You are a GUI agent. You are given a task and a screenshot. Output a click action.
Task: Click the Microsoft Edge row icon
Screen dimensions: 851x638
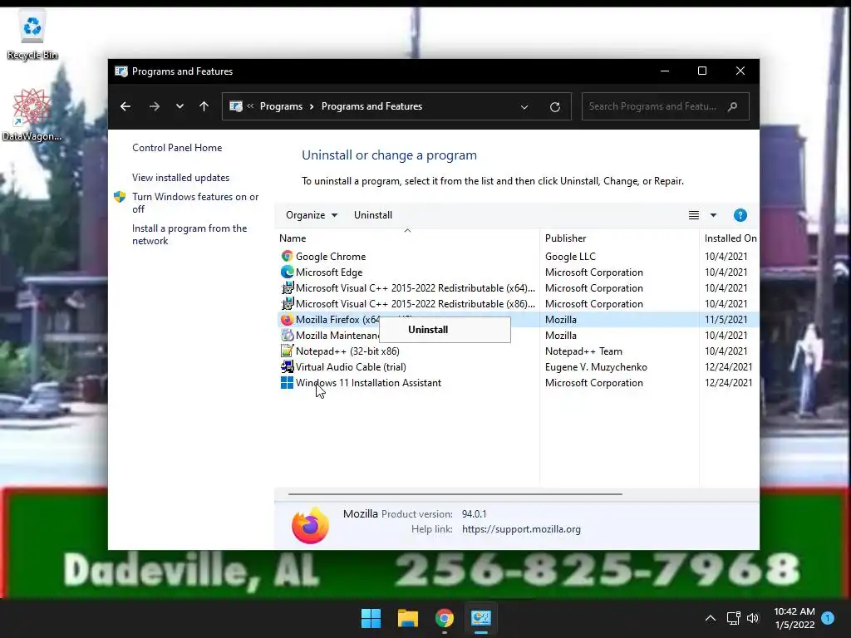coord(287,272)
